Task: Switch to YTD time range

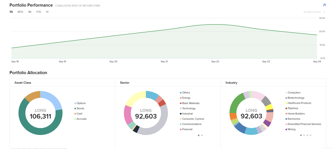Action: (39, 12)
